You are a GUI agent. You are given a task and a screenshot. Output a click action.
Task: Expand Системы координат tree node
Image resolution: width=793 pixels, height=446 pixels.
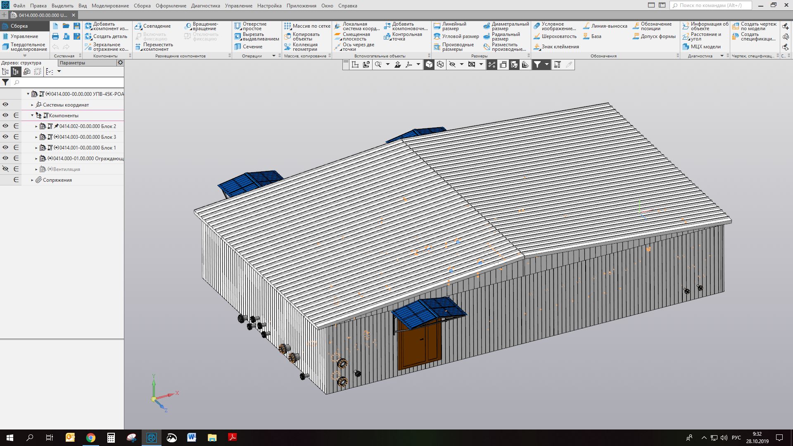(32, 105)
